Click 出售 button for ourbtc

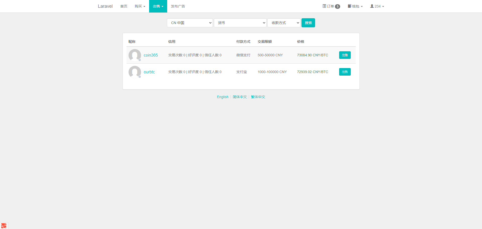click(x=345, y=72)
